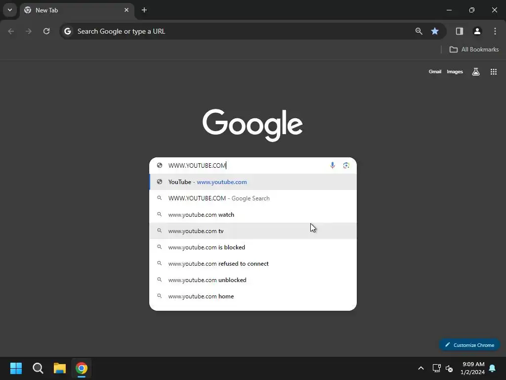Select WWW.YOUTUBE.COM - Google Search suggestion

(253, 198)
